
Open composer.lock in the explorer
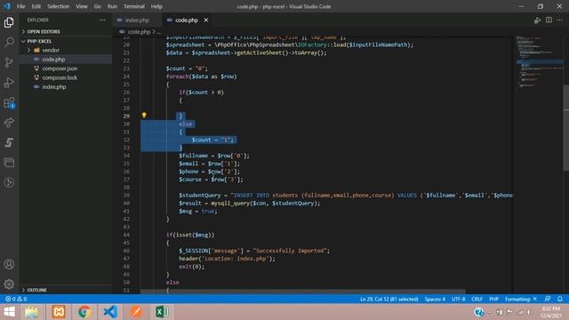coord(65,77)
